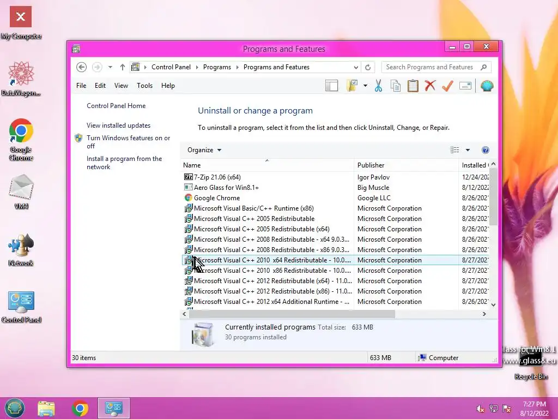The height and width of the screenshot is (419, 558).
Task: Click the muted volume tray icon
Action: [480, 409]
